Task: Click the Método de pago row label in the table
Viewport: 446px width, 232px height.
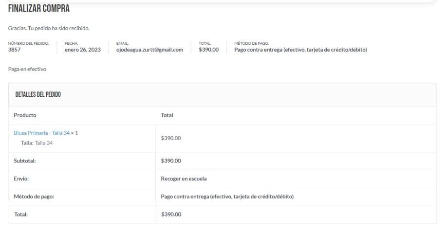Action: (x=34, y=196)
